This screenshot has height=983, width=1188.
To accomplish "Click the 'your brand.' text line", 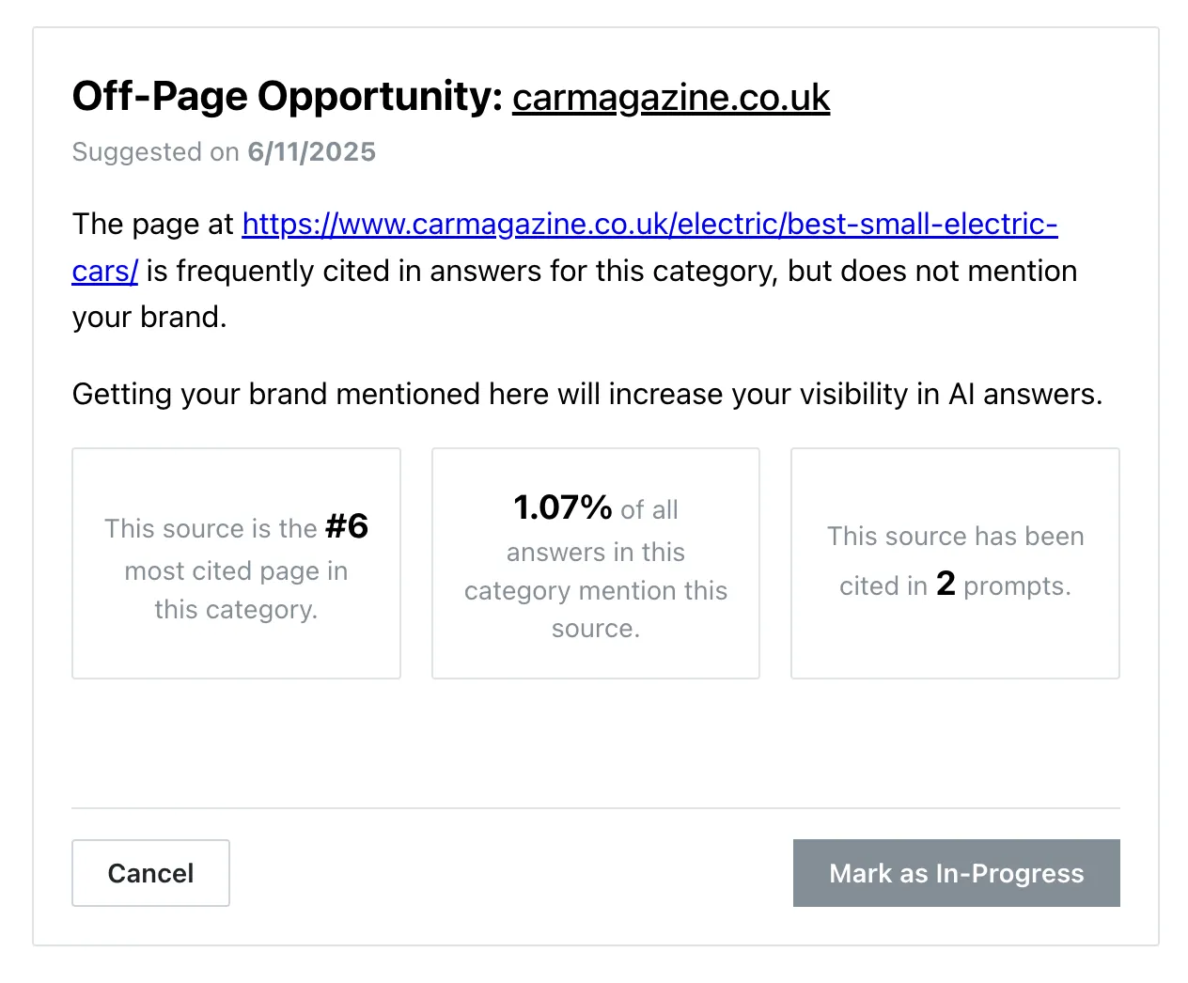I will coord(149,317).
